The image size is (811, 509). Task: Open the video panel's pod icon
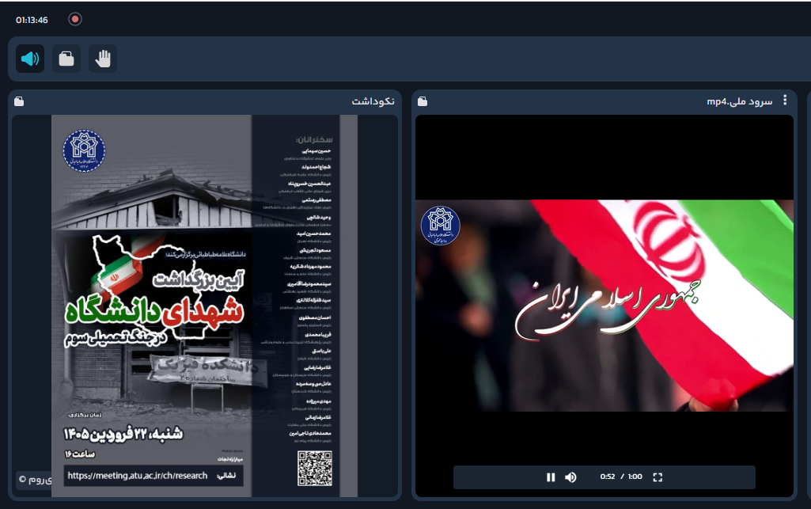423,101
